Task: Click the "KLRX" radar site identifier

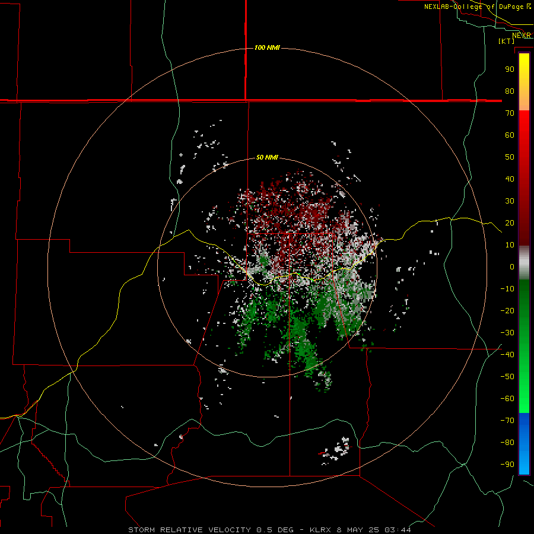Action: click(320, 530)
